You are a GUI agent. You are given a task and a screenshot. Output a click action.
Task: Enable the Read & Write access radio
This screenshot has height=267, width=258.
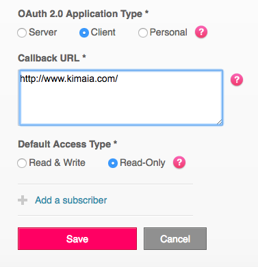click(22, 163)
